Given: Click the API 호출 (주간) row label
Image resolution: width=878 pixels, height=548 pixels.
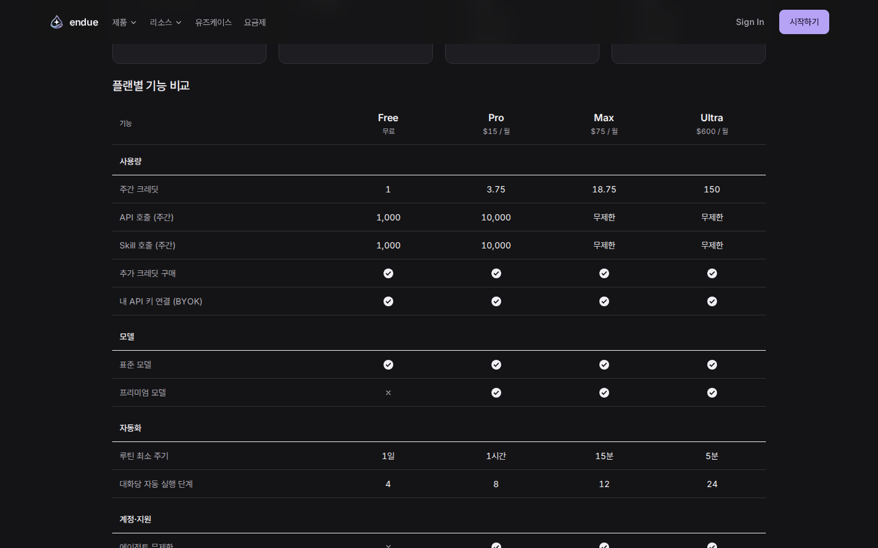Looking at the screenshot, I should pos(146,217).
